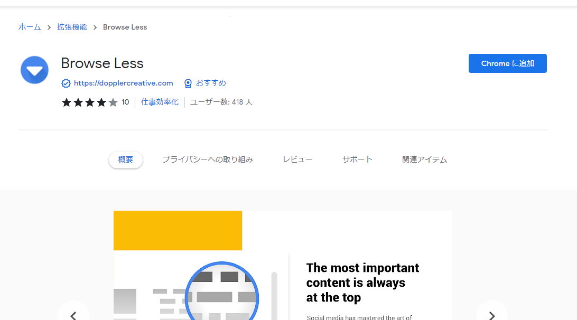Add extension with Chrome に追加 button

tap(507, 63)
